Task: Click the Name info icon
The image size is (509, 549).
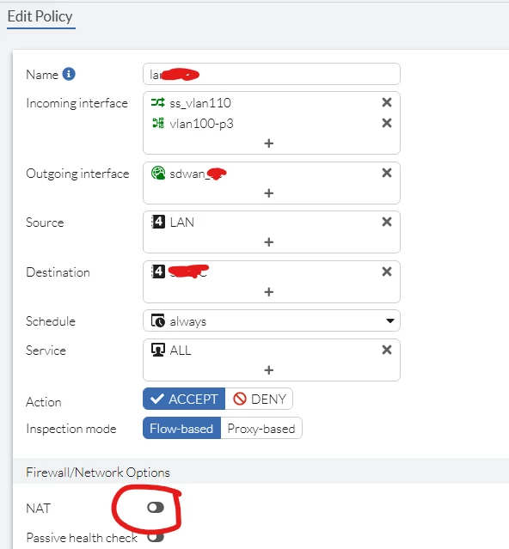Action: (69, 74)
